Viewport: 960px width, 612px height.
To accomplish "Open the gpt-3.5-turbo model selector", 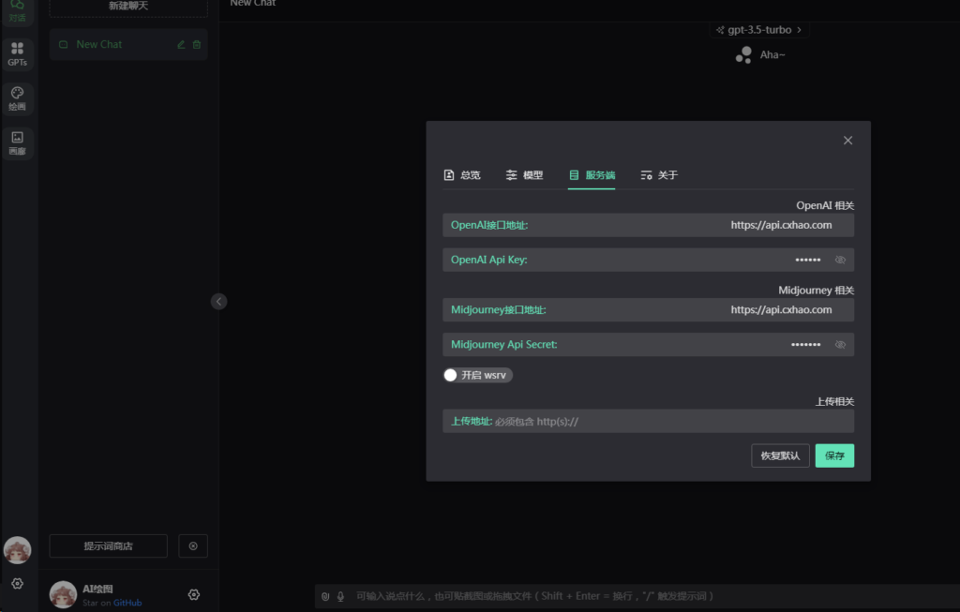I will click(x=758, y=30).
